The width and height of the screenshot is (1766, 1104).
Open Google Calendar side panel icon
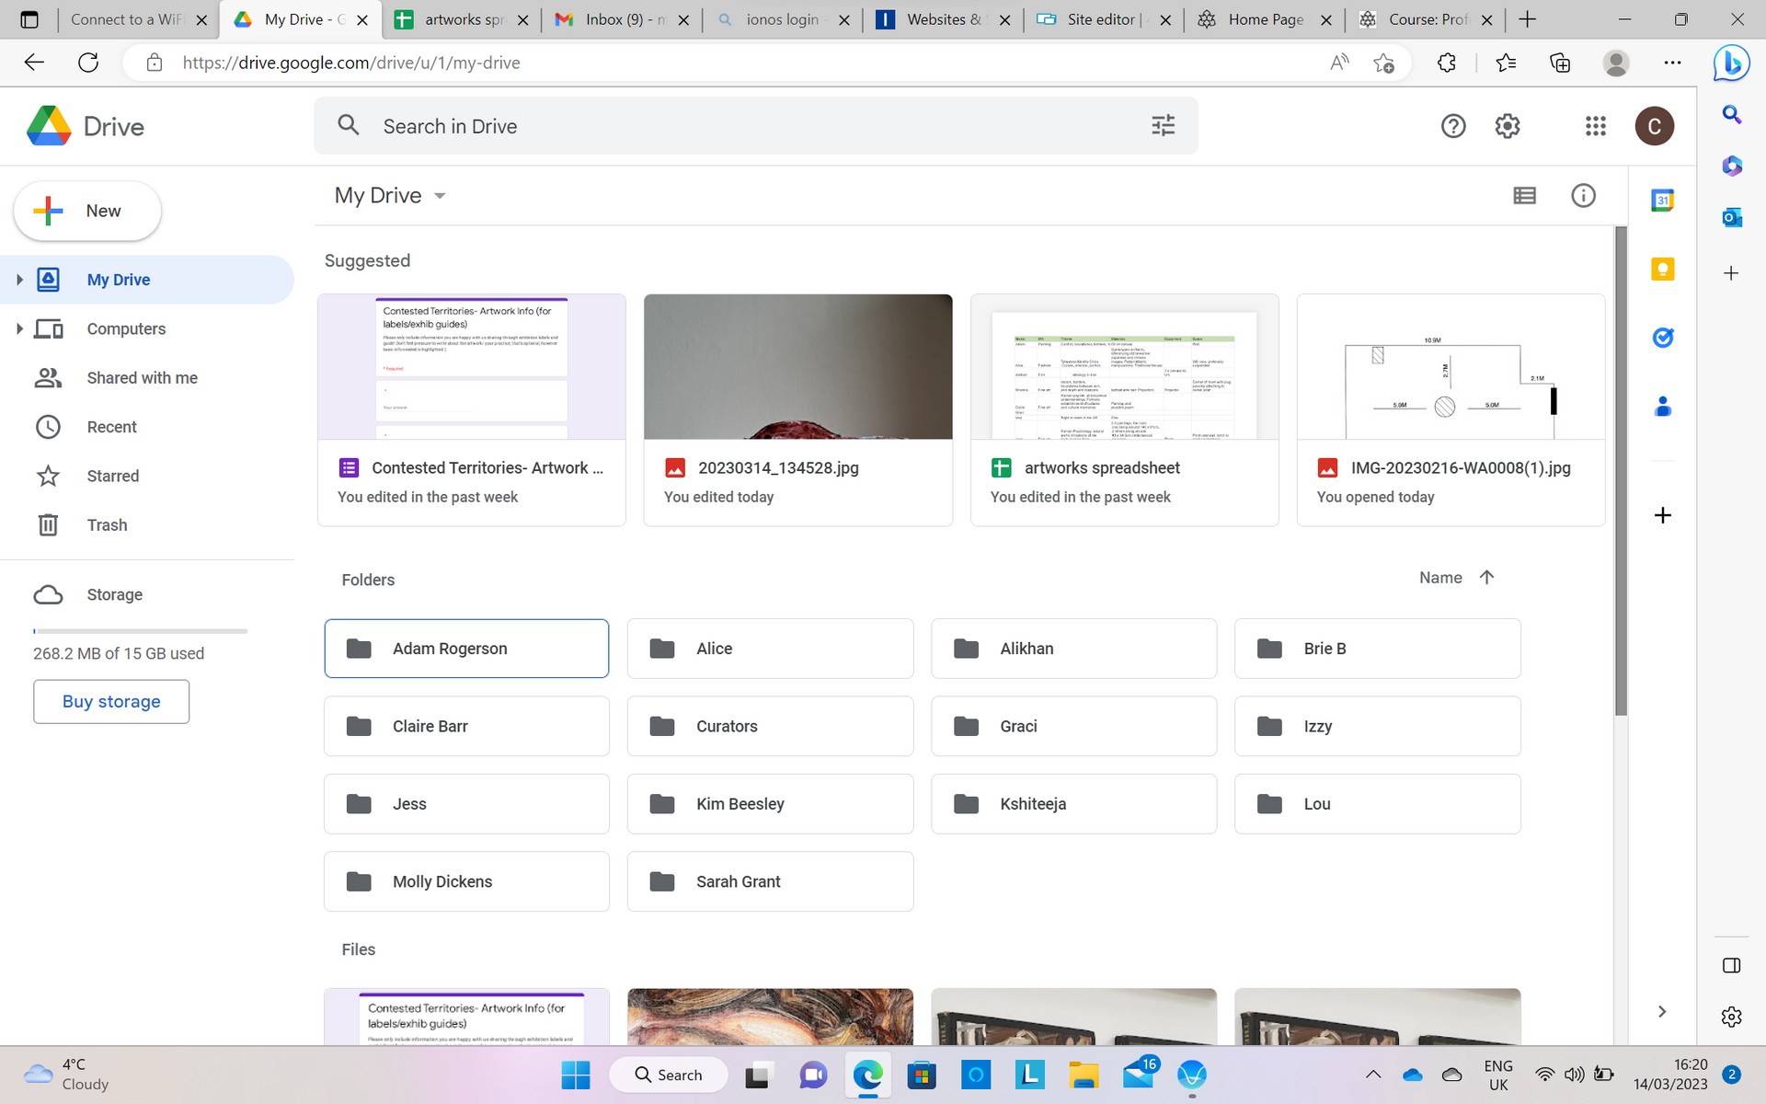click(1662, 201)
